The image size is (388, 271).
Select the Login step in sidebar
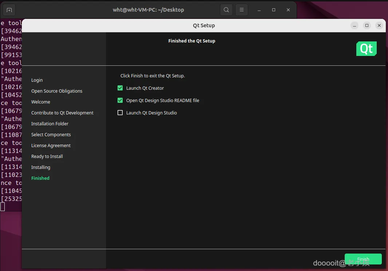click(x=37, y=80)
